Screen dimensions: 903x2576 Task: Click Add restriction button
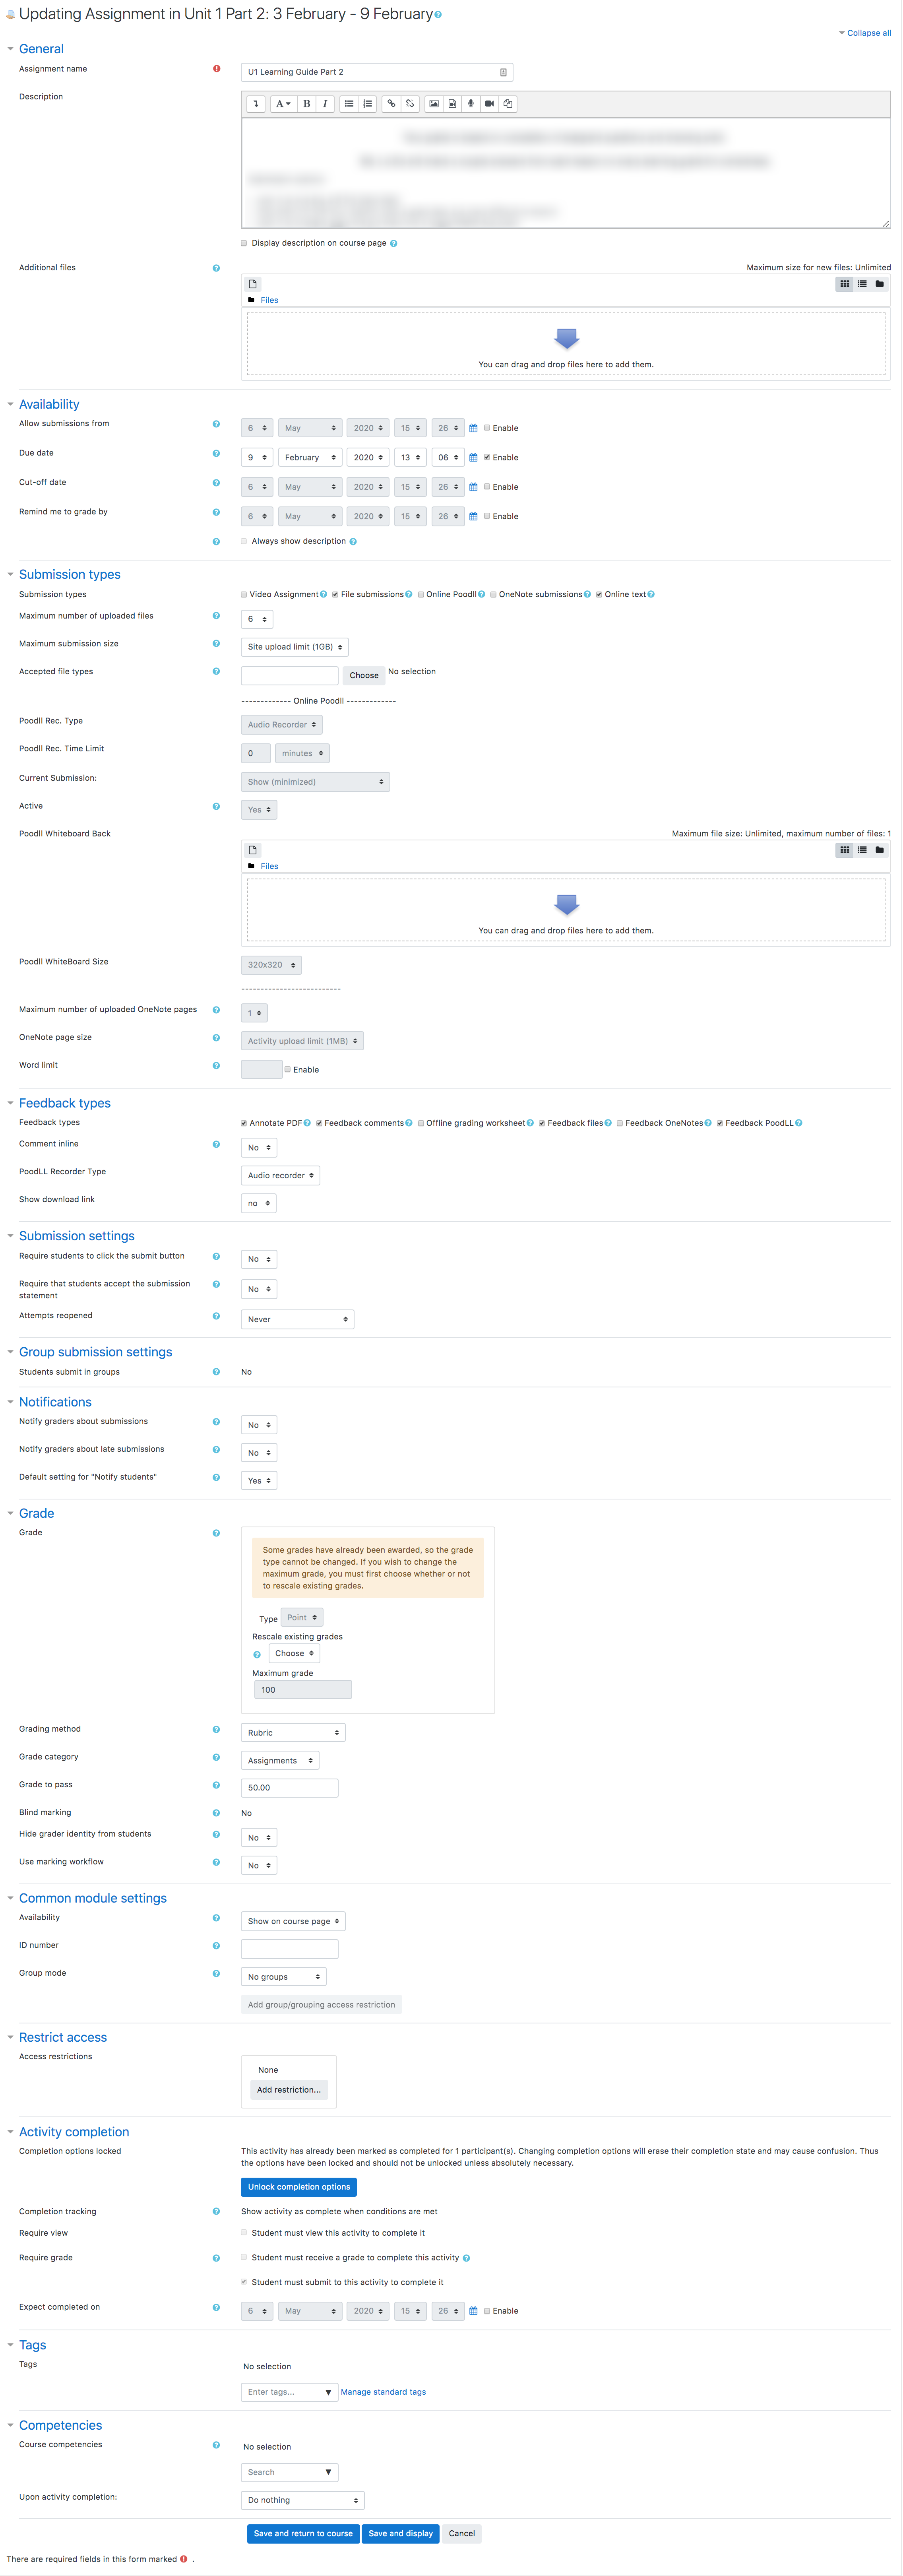289,2090
